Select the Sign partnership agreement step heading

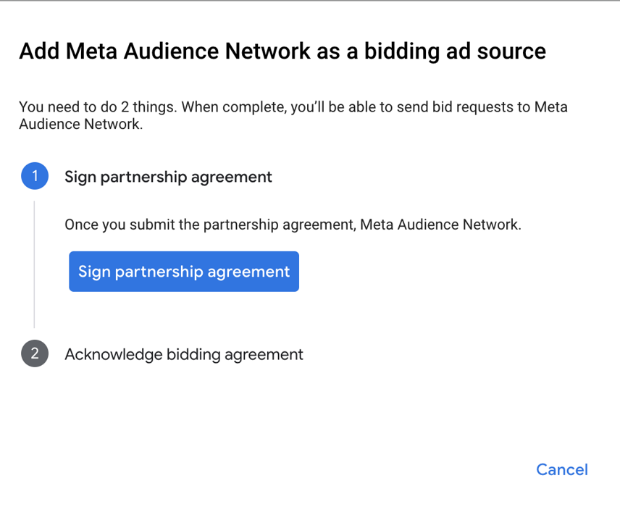(x=168, y=176)
